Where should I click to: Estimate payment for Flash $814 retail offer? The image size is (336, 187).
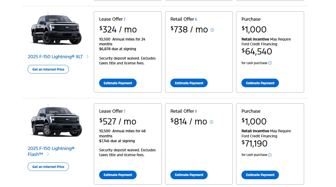click(189, 175)
